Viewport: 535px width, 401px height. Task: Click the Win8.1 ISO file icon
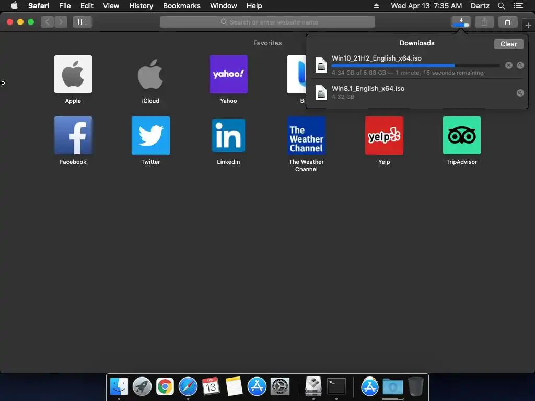point(321,92)
